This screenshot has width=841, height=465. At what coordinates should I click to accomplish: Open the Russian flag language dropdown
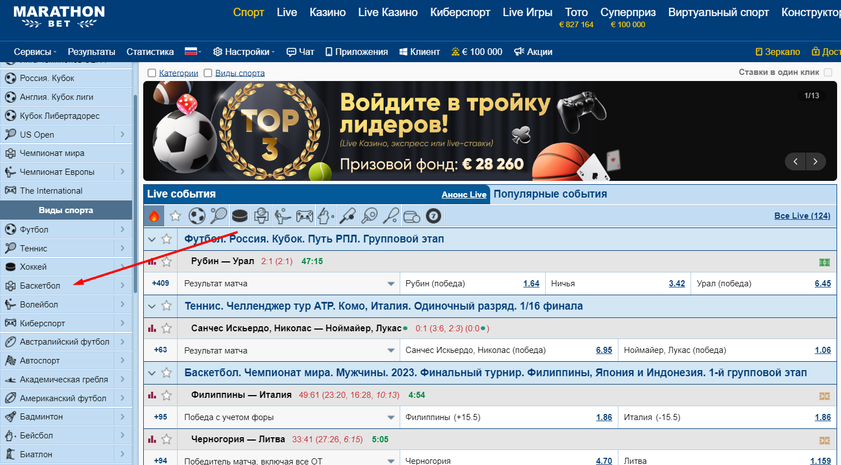[x=193, y=52]
